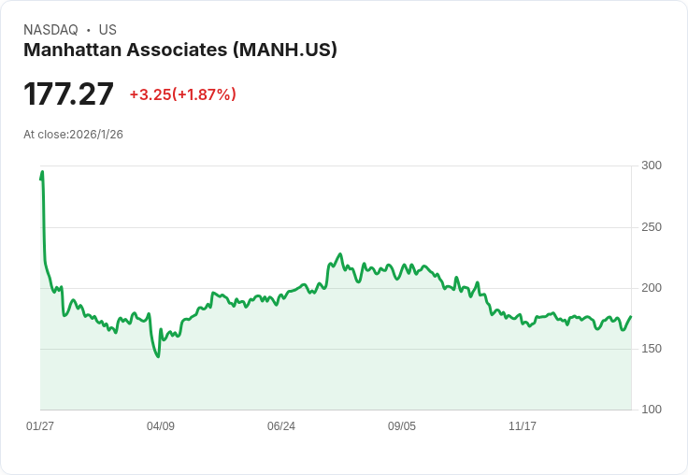Click the 250 y-axis price label
The height and width of the screenshot is (475, 688).
pos(652,227)
